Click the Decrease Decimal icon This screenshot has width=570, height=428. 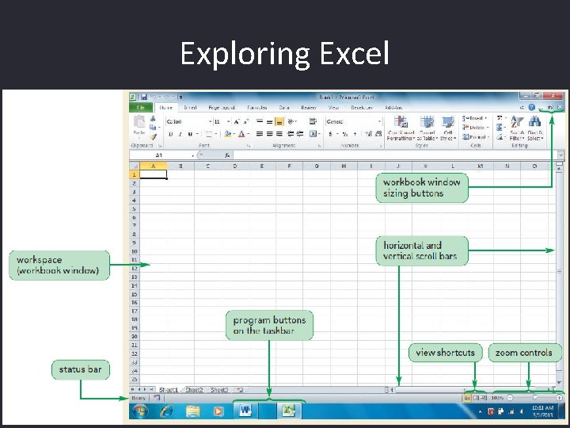tap(378, 134)
